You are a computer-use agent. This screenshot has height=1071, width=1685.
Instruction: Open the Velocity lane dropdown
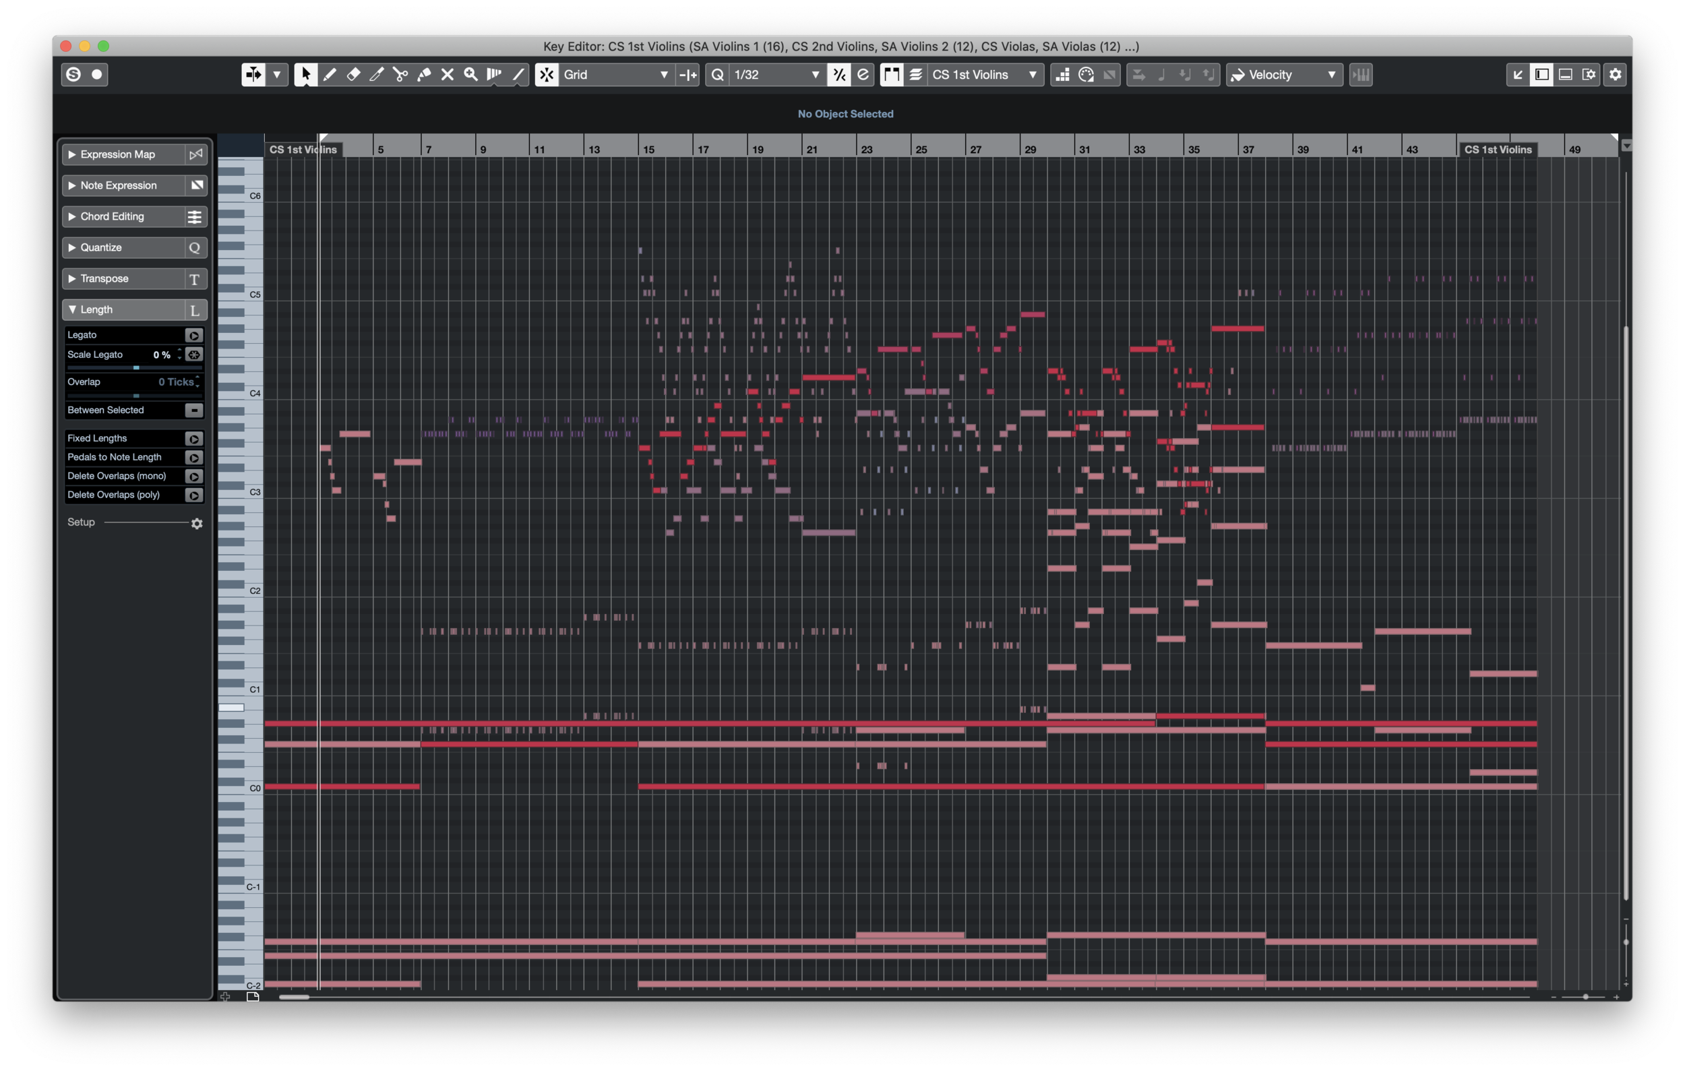pos(1329,76)
